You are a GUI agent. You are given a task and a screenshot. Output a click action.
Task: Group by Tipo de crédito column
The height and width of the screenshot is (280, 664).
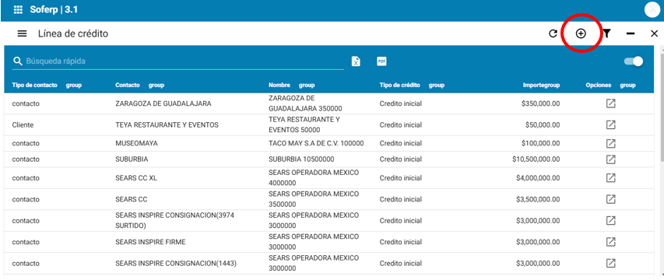[x=437, y=86]
